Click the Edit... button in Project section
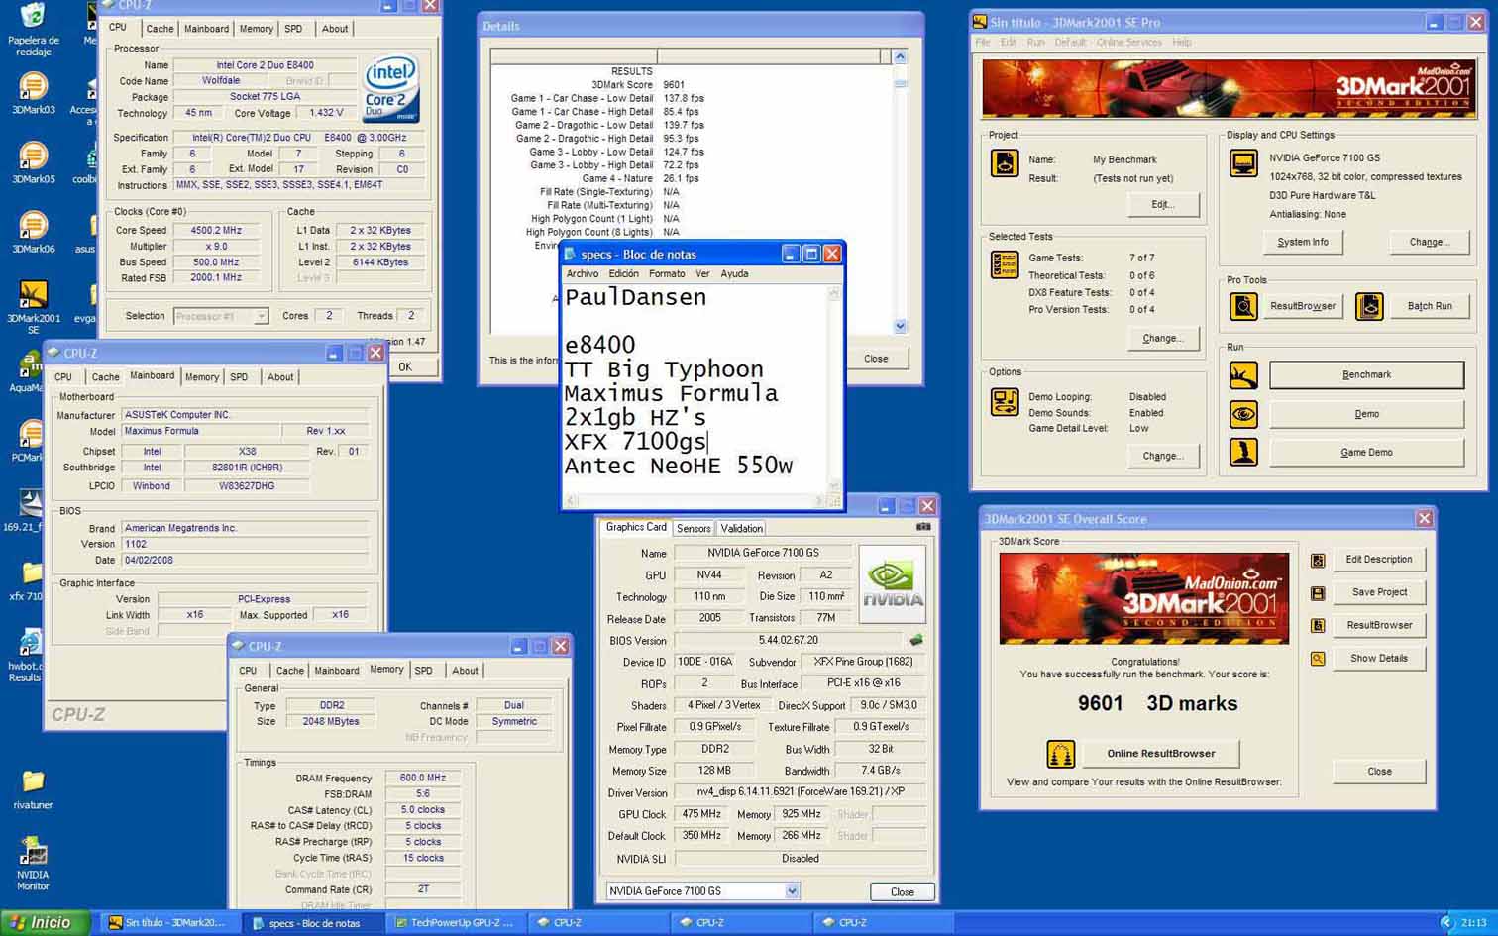The image size is (1498, 936). click(1163, 204)
